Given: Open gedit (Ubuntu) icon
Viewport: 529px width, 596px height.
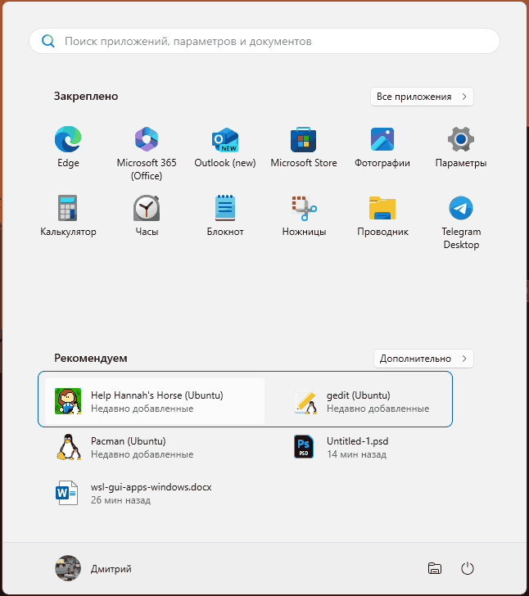Looking at the screenshot, I should [305, 402].
